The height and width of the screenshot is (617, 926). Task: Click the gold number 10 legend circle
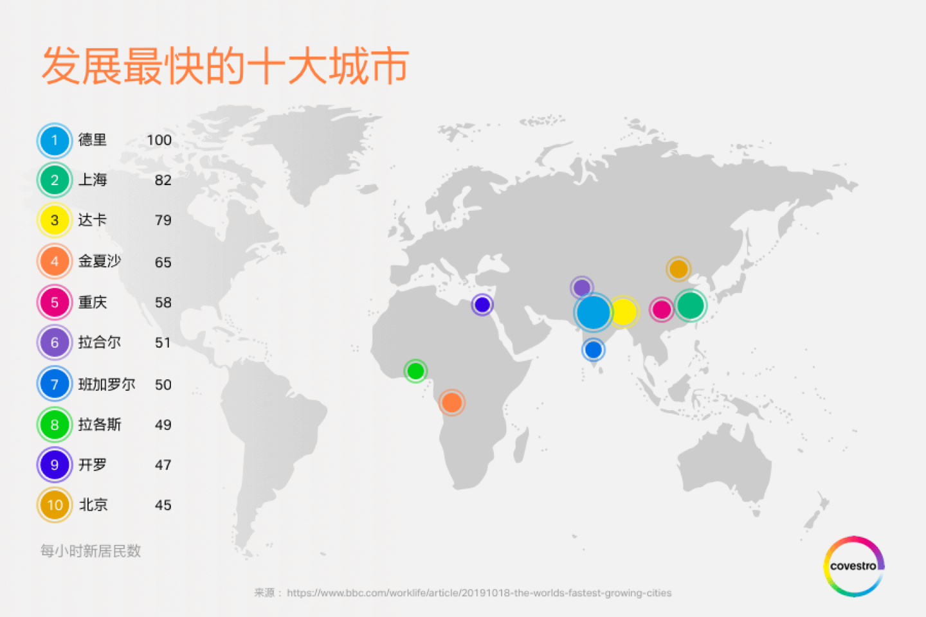tap(55, 505)
